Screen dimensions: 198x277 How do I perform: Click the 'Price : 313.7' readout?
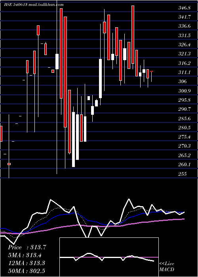(x=27, y=247)
